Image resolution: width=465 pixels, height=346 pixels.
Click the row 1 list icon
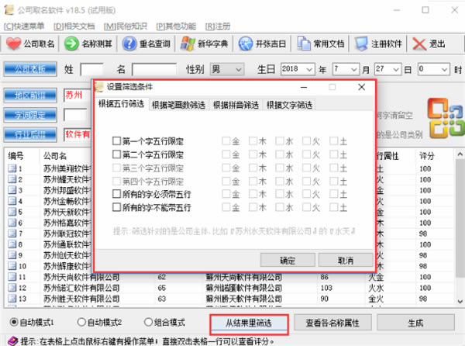[12, 168]
